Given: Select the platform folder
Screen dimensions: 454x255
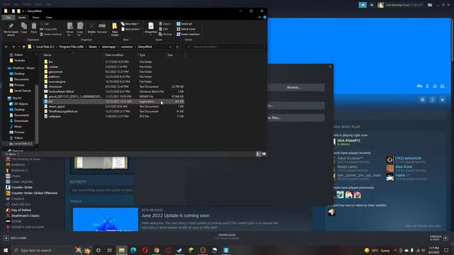Looking at the screenshot, I should (x=54, y=76).
